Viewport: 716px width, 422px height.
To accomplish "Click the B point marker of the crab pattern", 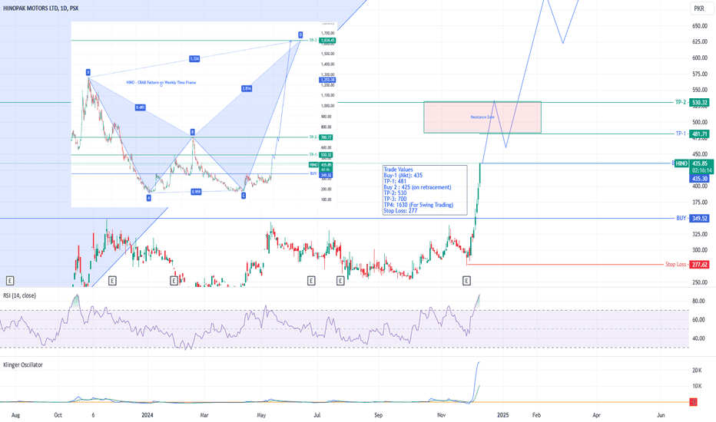I will [x=193, y=132].
